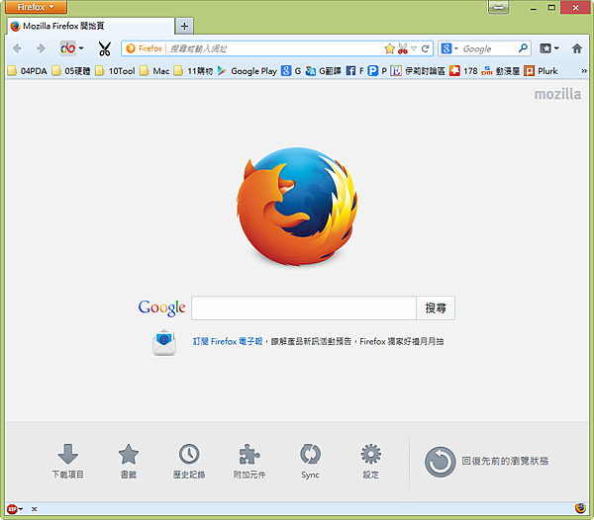Click the magnifier search icon in toolbar
The image size is (594, 520).
point(523,48)
